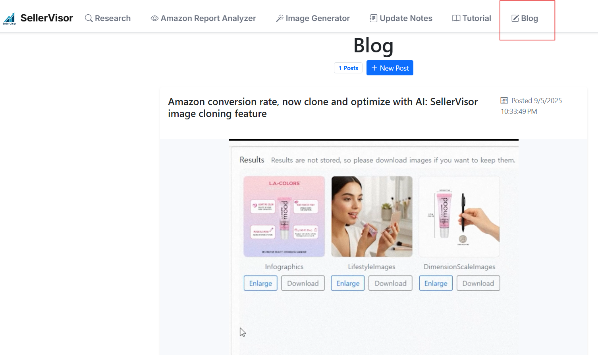Enlarge the Infographics image
The image size is (598, 355).
click(x=260, y=283)
